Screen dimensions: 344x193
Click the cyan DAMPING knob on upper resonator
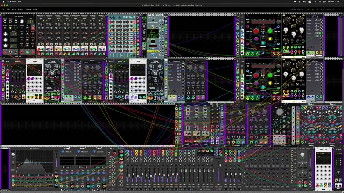tap(263, 43)
